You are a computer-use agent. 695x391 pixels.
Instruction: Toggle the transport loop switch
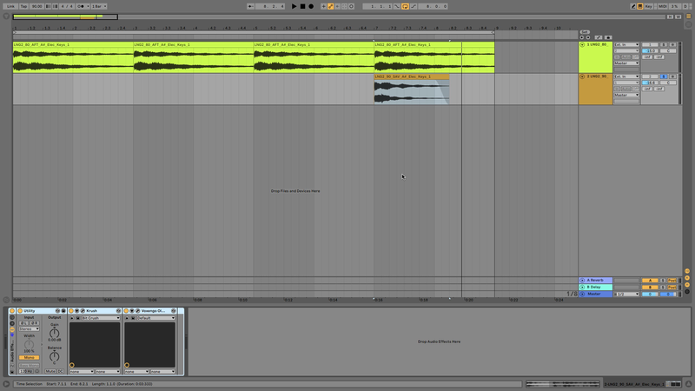405,6
